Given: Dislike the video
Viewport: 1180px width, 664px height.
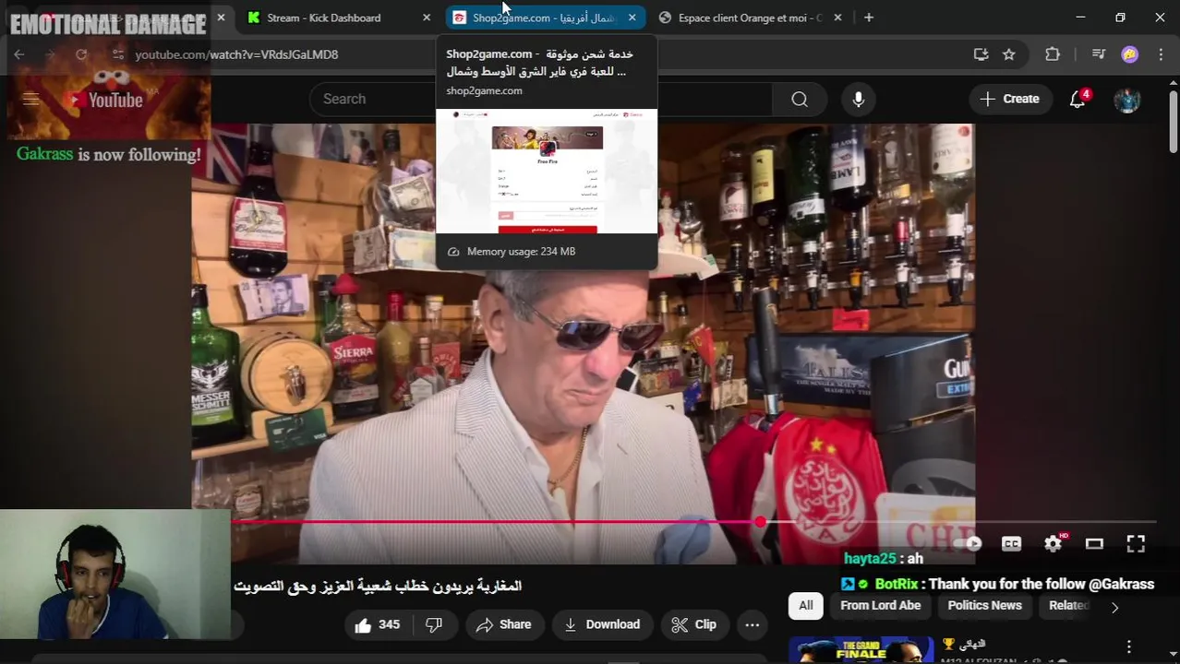Looking at the screenshot, I should (434, 624).
